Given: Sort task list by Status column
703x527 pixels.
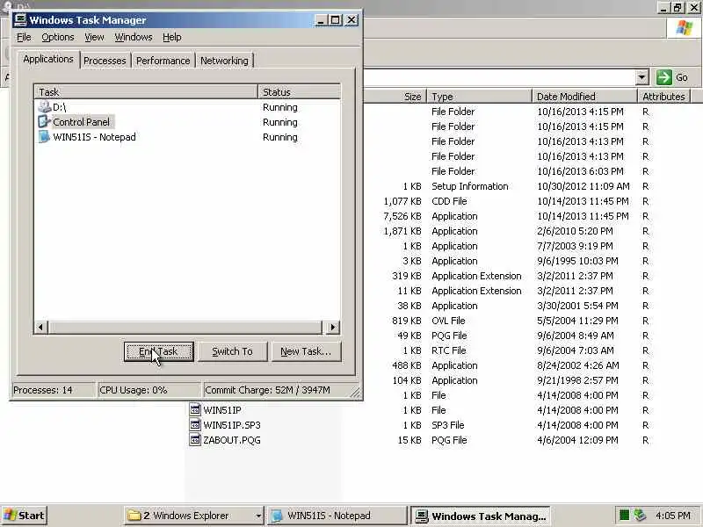Looking at the screenshot, I should (299, 92).
